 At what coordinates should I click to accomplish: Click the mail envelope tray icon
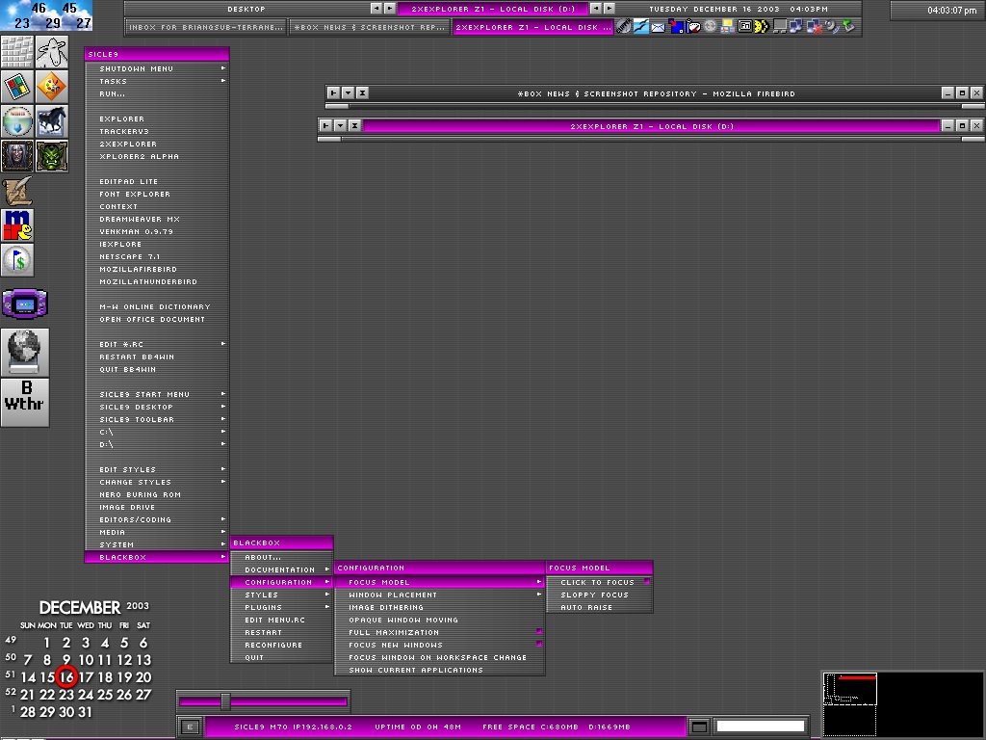658,27
